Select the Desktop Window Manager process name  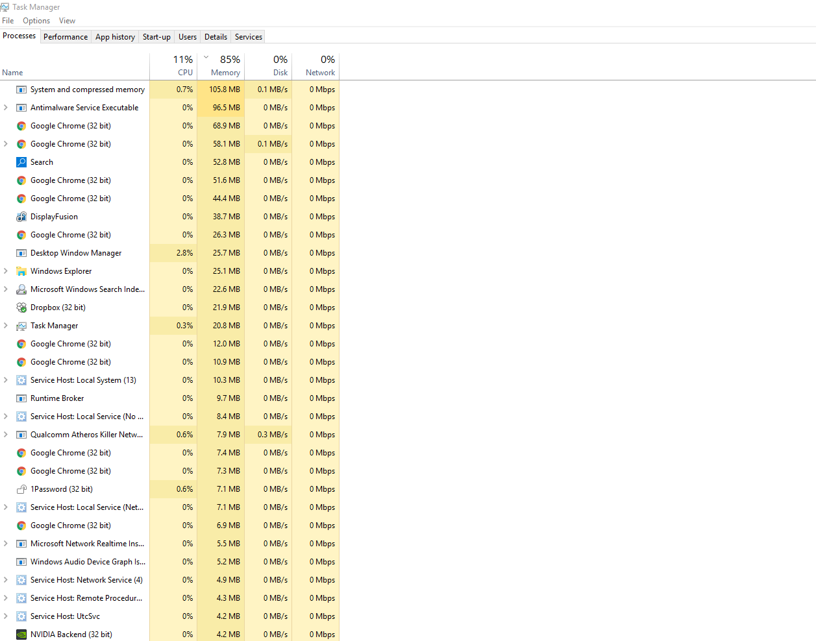pos(76,253)
